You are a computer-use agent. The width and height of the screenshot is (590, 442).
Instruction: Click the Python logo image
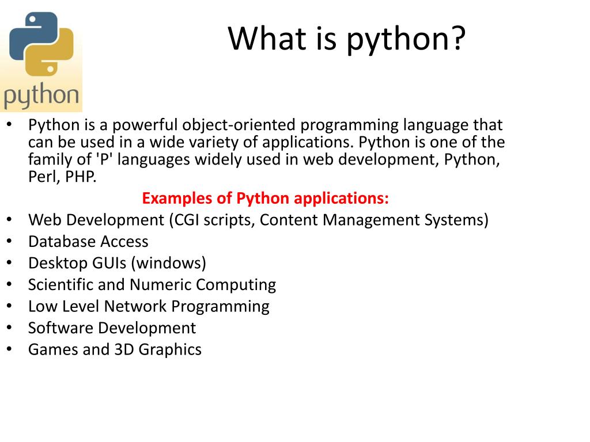point(41,56)
